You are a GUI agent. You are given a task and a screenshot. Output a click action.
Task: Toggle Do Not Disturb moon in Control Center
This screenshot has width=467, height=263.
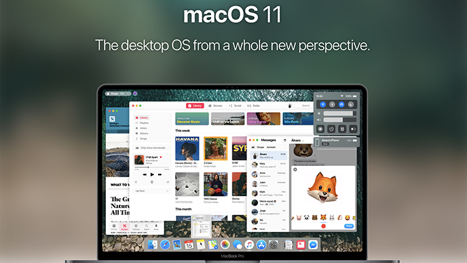(351, 104)
